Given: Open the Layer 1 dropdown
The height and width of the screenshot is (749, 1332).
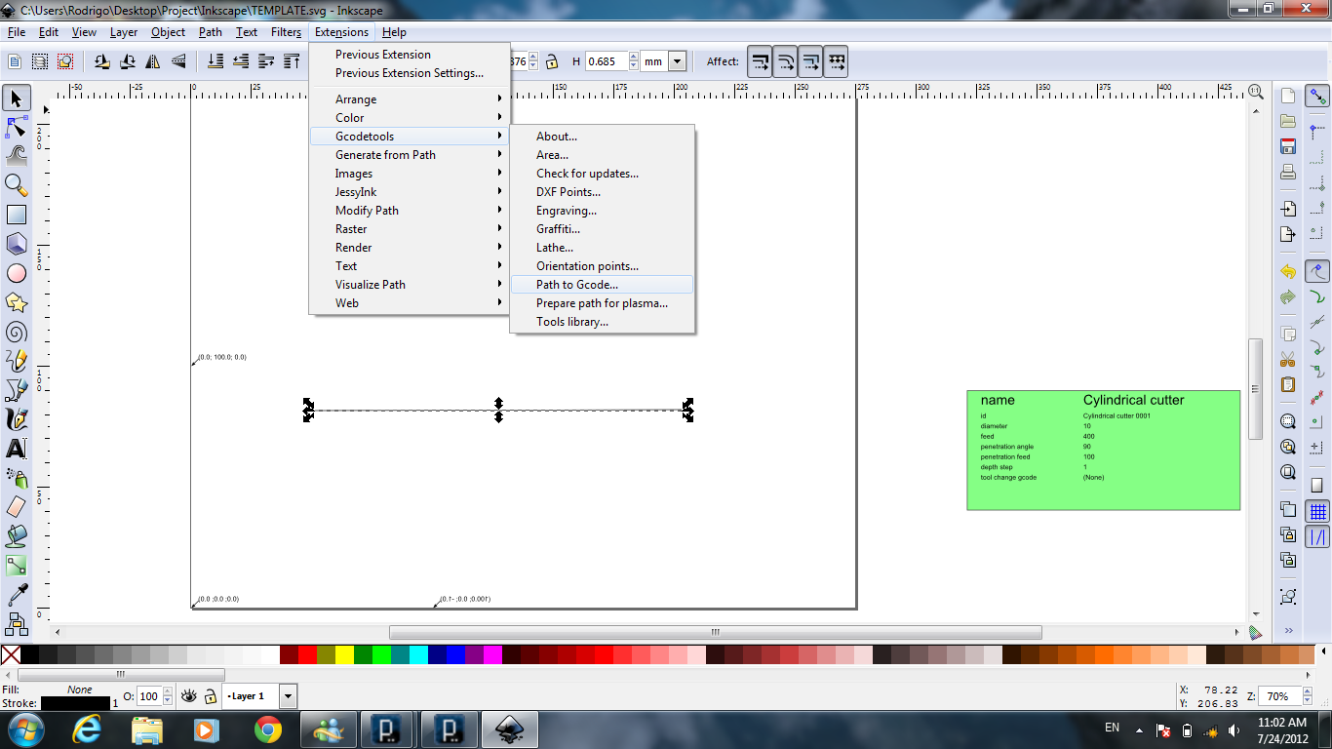Looking at the screenshot, I should coord(288,696).
